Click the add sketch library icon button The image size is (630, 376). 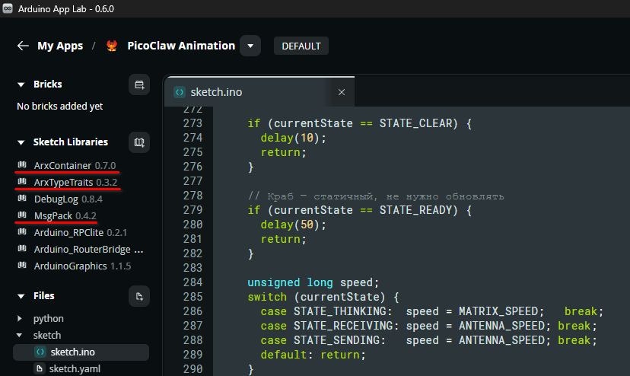pyautogui.click(x=139, y=142)
